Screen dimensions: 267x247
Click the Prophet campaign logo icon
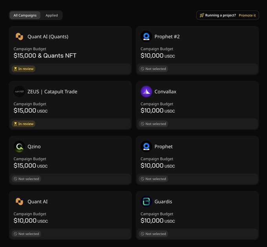[x=146, y=147]
